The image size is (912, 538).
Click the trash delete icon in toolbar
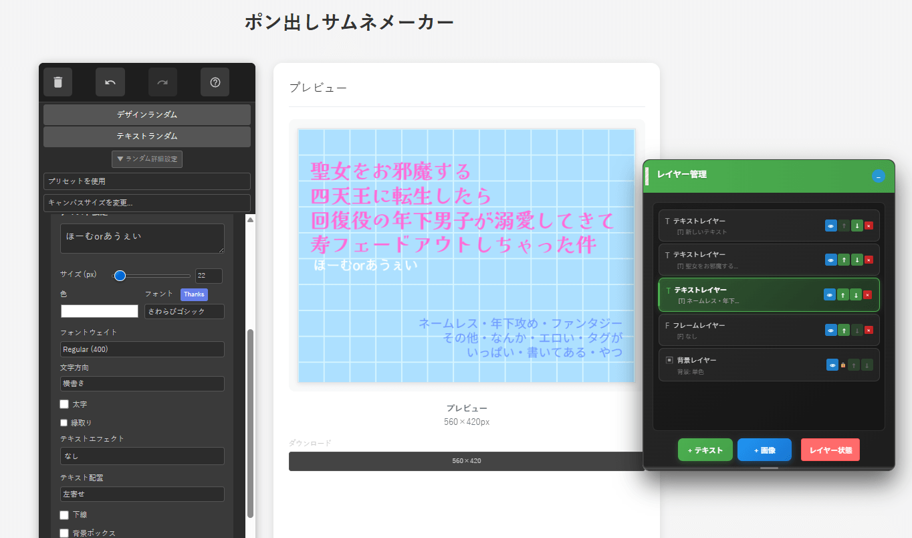point(58,82)
